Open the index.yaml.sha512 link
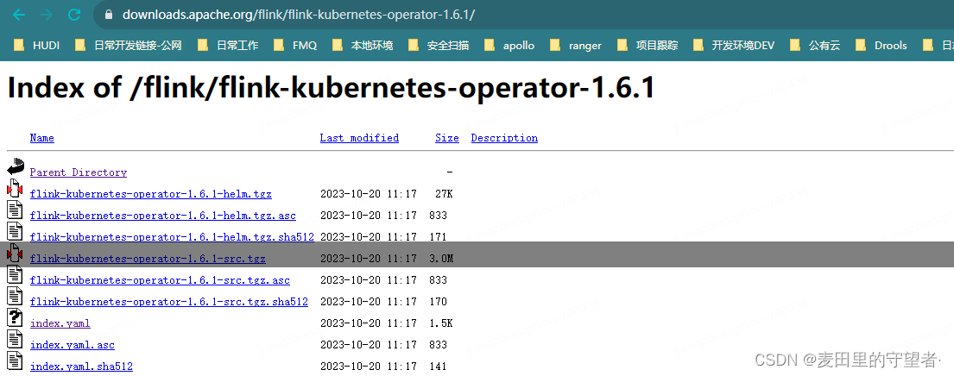The width and height of the screenshot is (954, 376). click(x=81, y=367)
